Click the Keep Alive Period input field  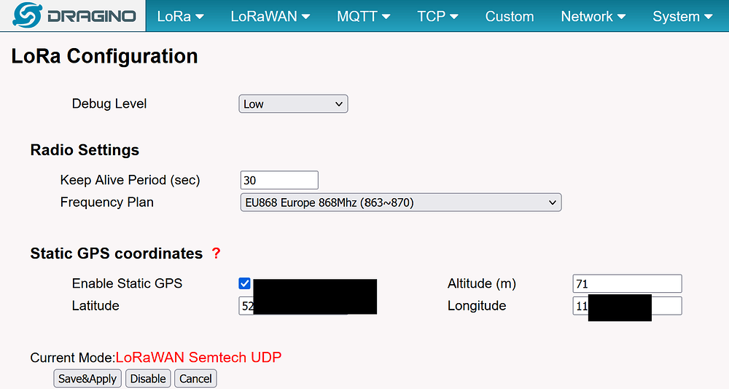point(279,180)
